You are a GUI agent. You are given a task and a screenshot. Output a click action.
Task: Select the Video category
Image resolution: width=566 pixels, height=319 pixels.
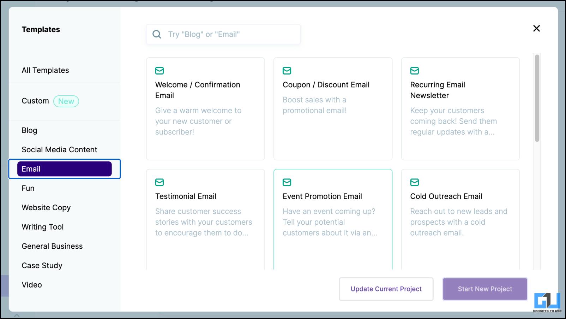[x=32, y=285]
